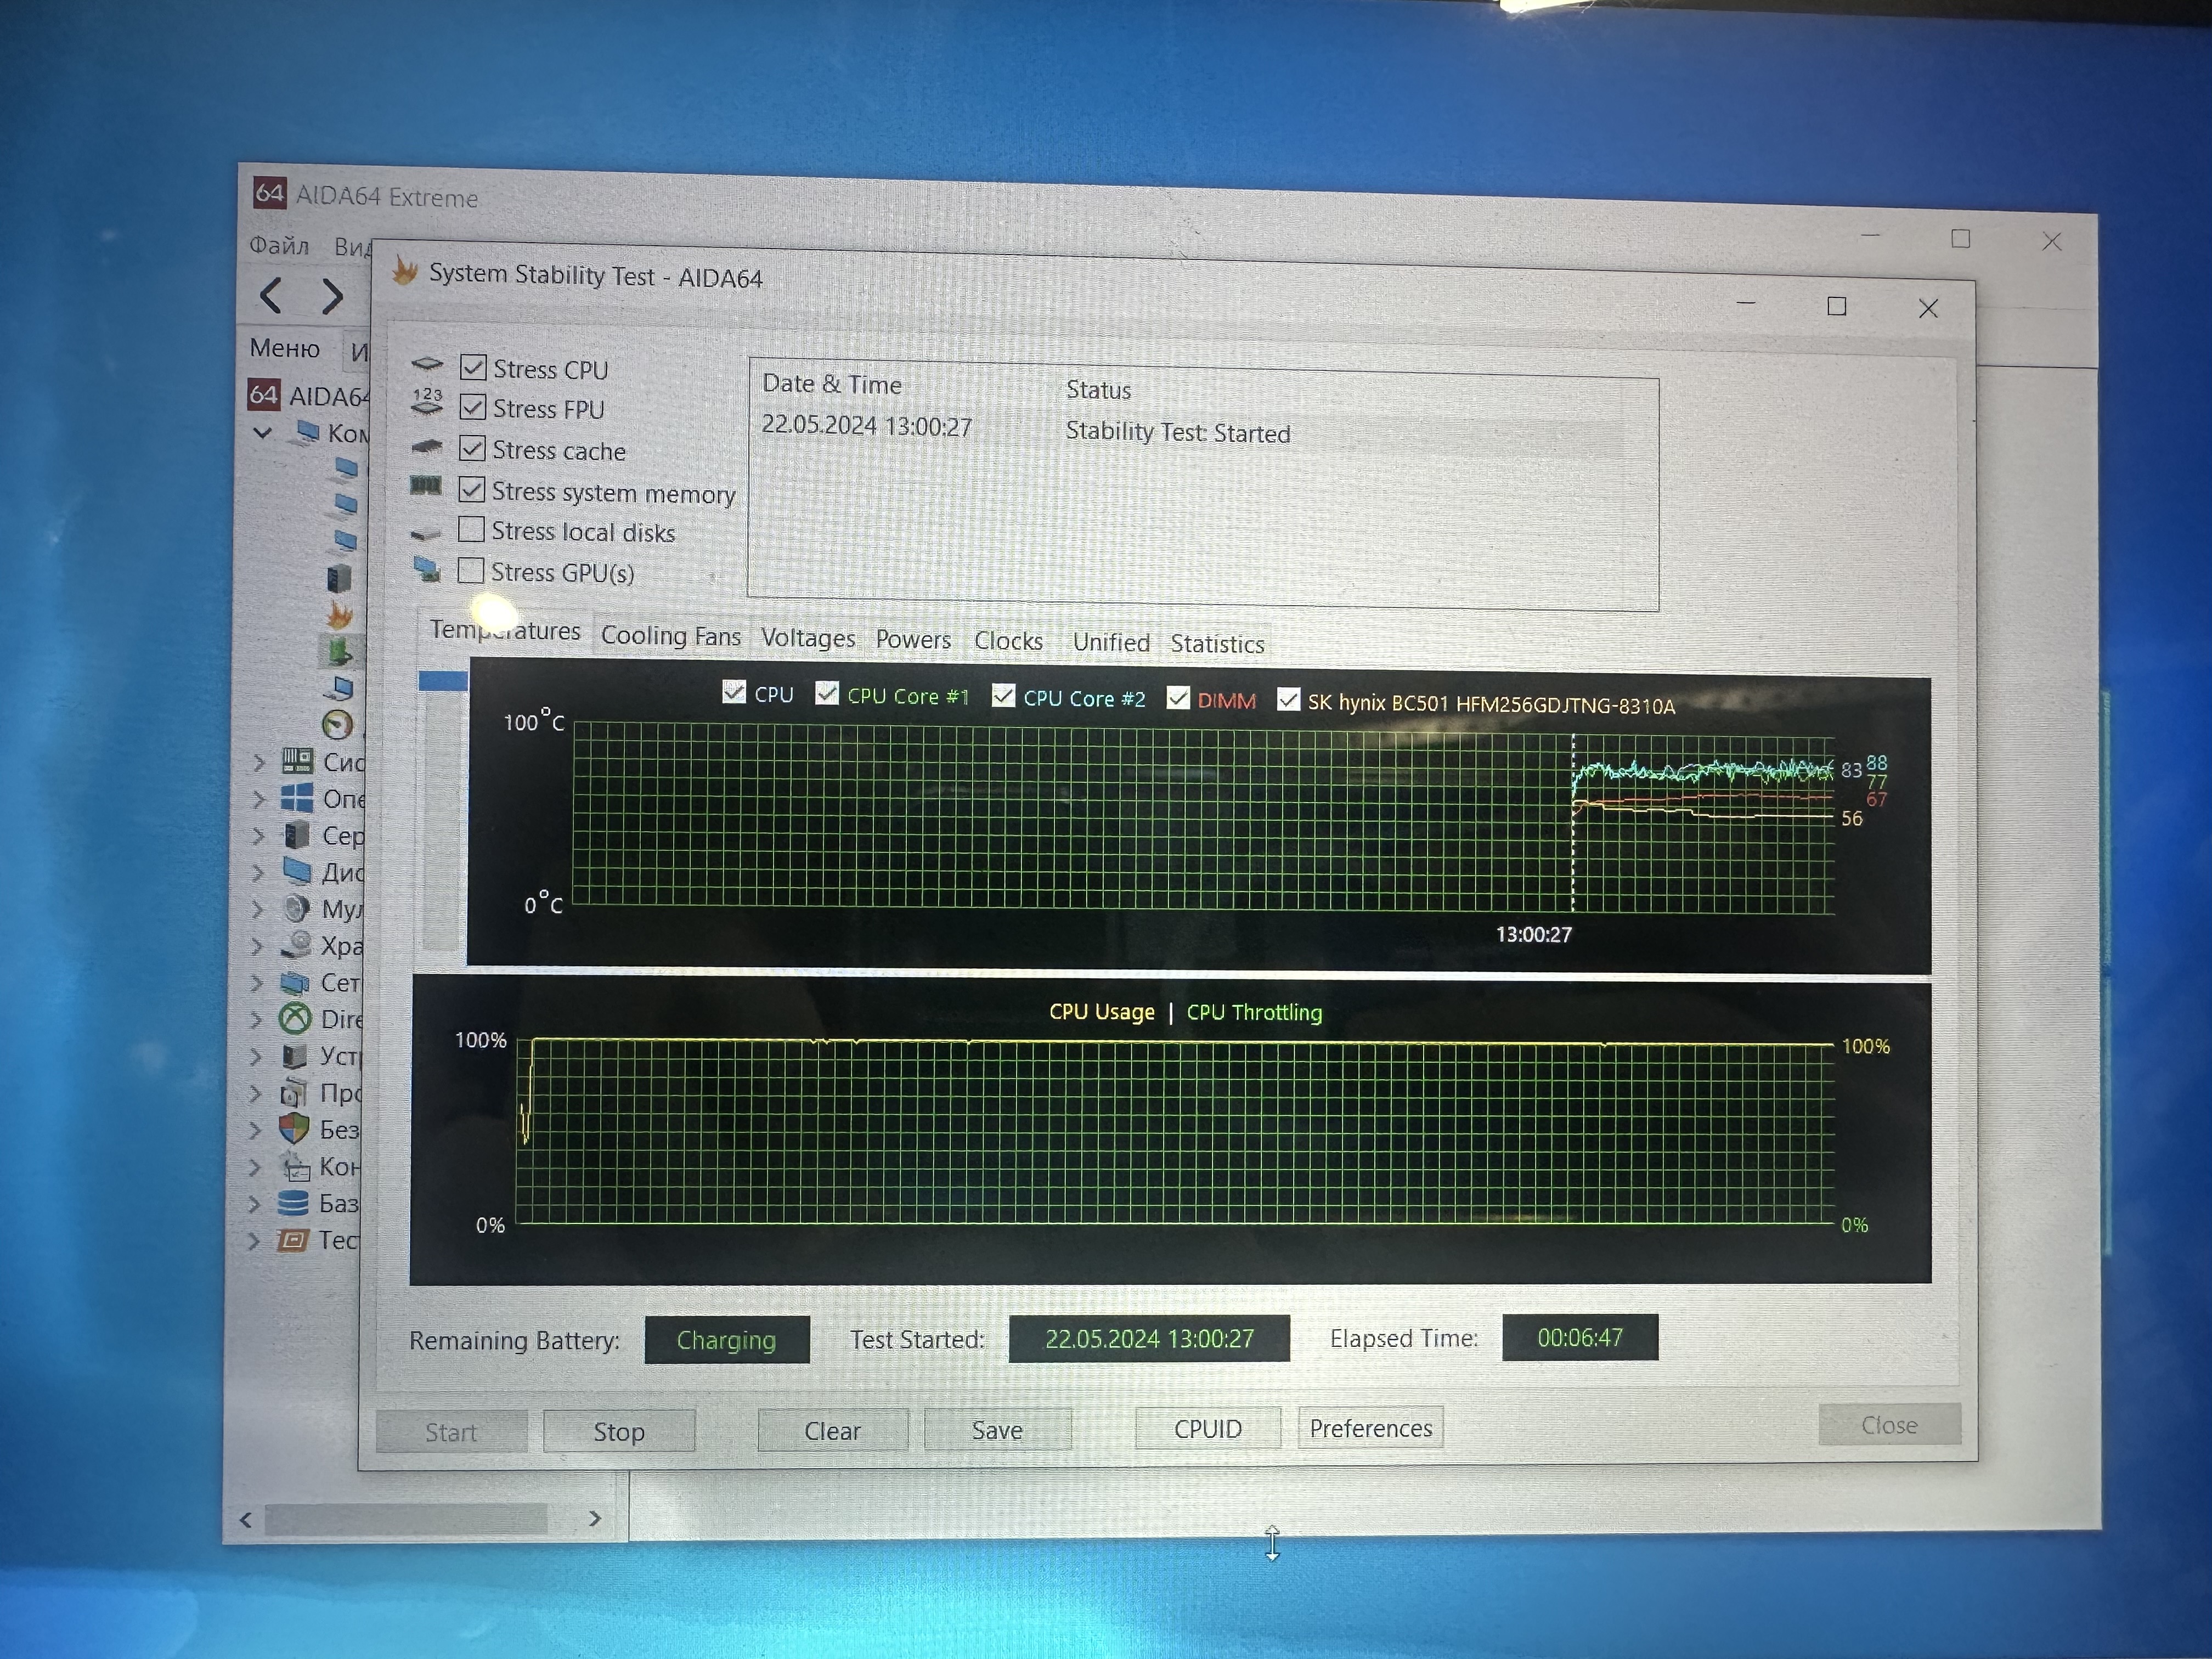This screenshot has height=1659, width=2212.
Task: Select the orange clock icon in the sidebar tree
Action: coord(338,724)
